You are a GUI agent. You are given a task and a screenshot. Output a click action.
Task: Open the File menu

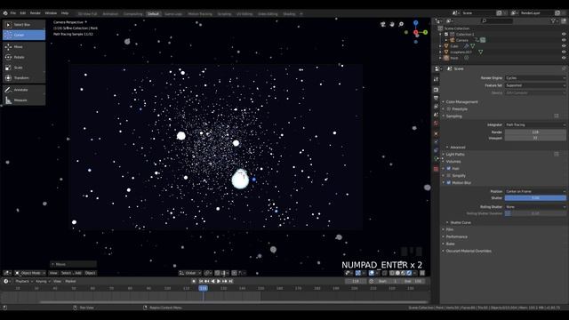tap(13, 13)
